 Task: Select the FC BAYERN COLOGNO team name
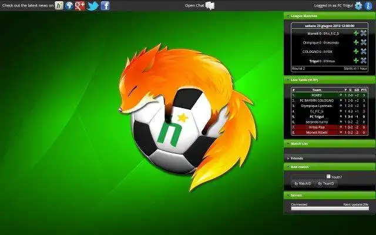(317, 100)
